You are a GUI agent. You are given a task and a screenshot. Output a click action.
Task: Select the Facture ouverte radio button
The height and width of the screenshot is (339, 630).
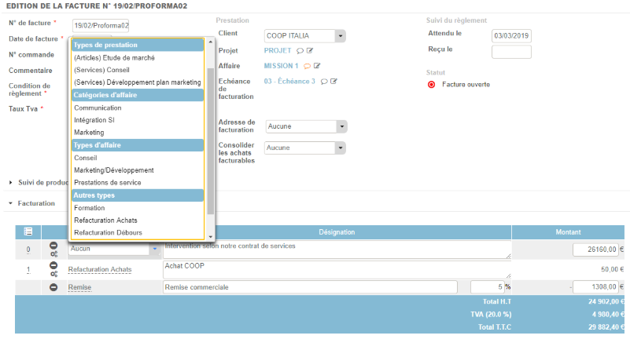click(x=431, y=84)
